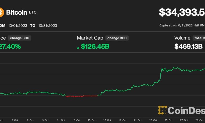Click the $126.45B market cap value
The image size is (205, 123).
(x=95, y=47)
